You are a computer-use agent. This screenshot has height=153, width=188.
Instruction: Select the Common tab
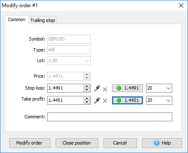(x=17, y=19)
